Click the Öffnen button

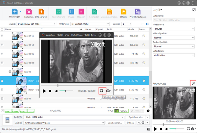tap(130, 123)
